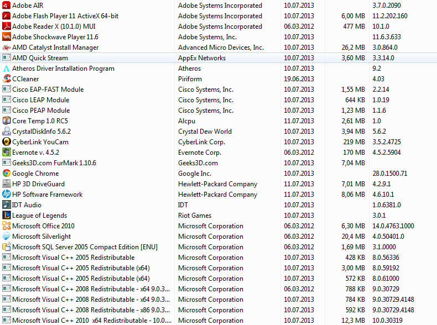437x325 pixels.
Task: Click the Google Chrome icon
Action: 7,173
